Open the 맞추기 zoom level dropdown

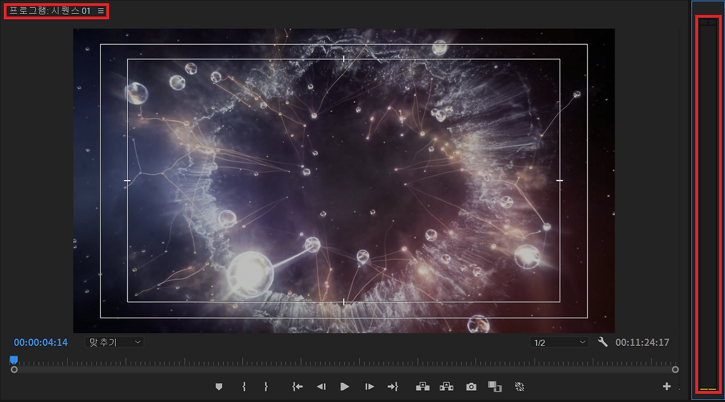[114, 342]
